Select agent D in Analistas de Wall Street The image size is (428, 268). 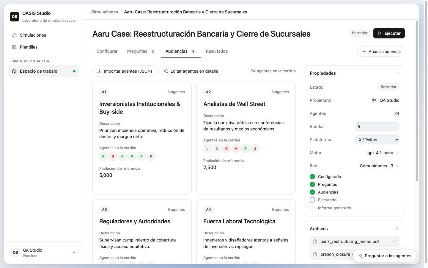point(226,149)
